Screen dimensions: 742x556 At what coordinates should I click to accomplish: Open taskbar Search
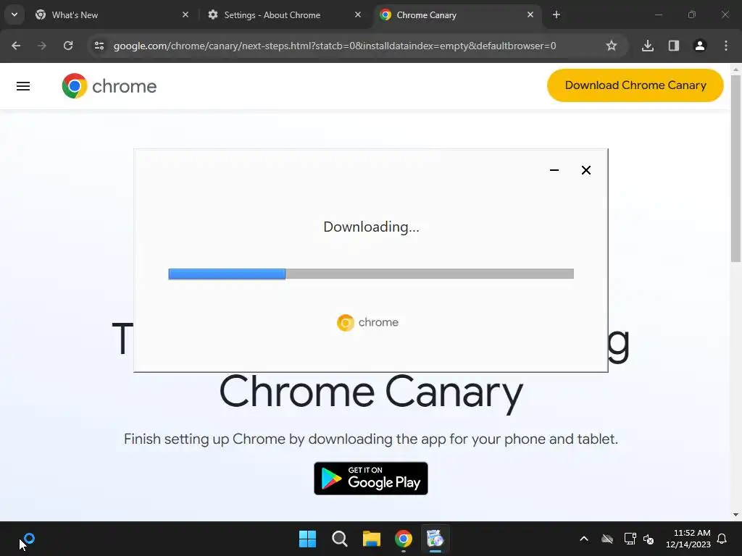pos(340,539)
